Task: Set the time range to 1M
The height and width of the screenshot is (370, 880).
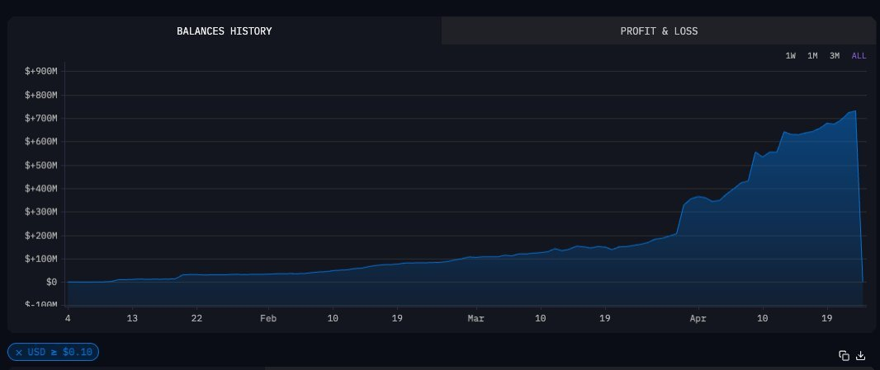Action: tap(812, 55)
